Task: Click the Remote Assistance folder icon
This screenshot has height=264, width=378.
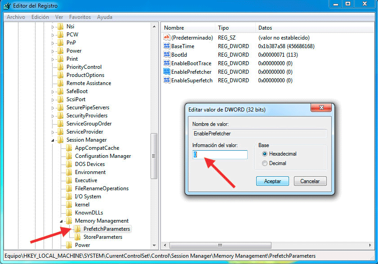Action: (61, 83)
